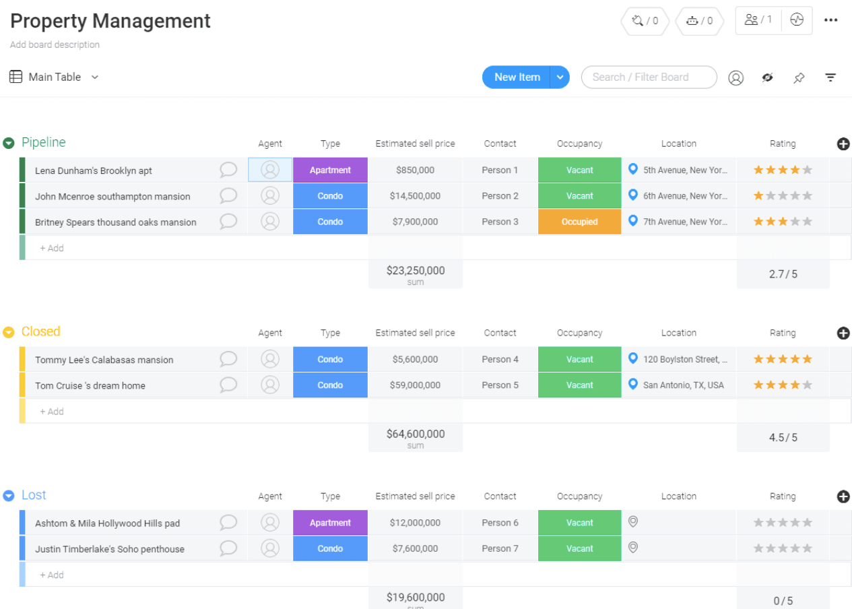Open conversation for Ashtom & Mila Hollywood pad
The height and width of the screenshot is (609, 852).
[x=228, y=523]
